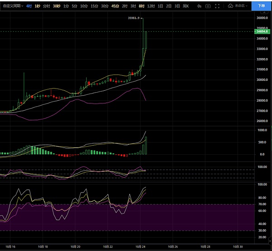Screen dimensions: 272x251
Task: Open the 自定义周期 dropdown
Action: (x=12, y=6)
